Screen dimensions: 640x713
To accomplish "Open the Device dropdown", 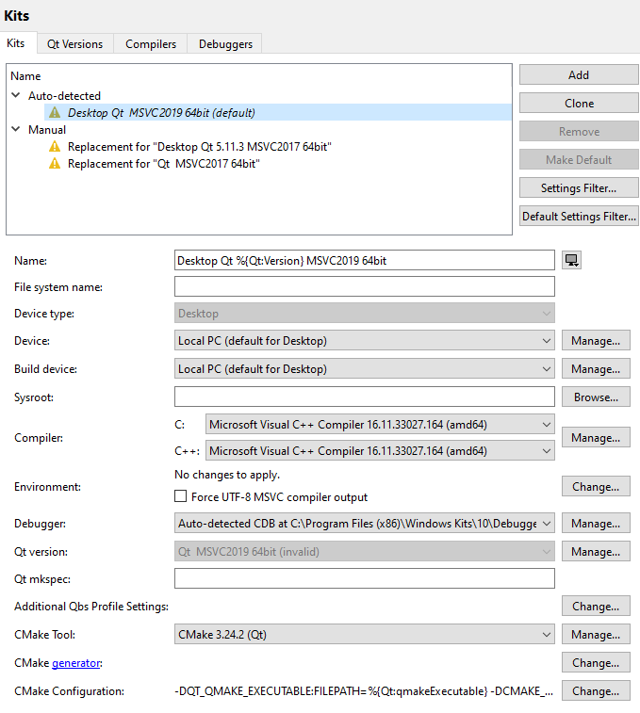I will [x=364, y=341].
